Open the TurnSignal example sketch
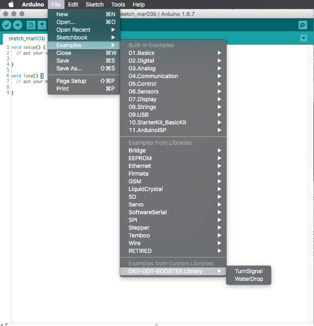Screen dimensions: 314x326 click(249, 271)
